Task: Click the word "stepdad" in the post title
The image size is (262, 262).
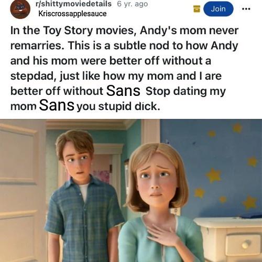Action: tap(34, 77)
